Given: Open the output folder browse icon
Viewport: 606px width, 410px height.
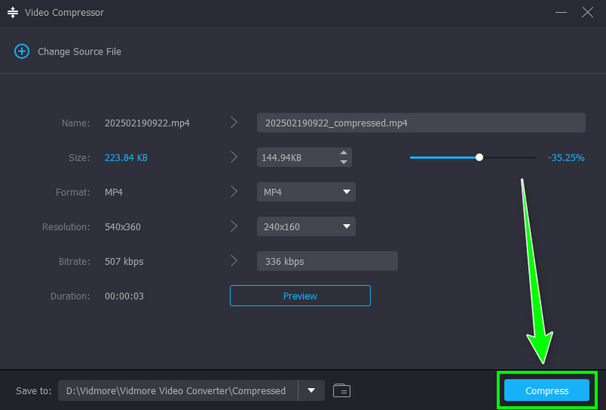Looking at the screenshot, I should (x=342, y=390).
